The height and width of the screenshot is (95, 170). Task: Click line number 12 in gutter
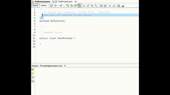tap(34, 41)
